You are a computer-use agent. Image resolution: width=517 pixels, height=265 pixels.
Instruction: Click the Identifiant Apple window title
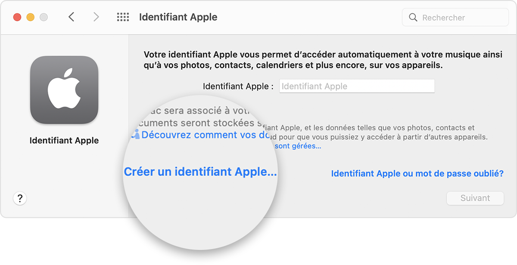[178, 17]
